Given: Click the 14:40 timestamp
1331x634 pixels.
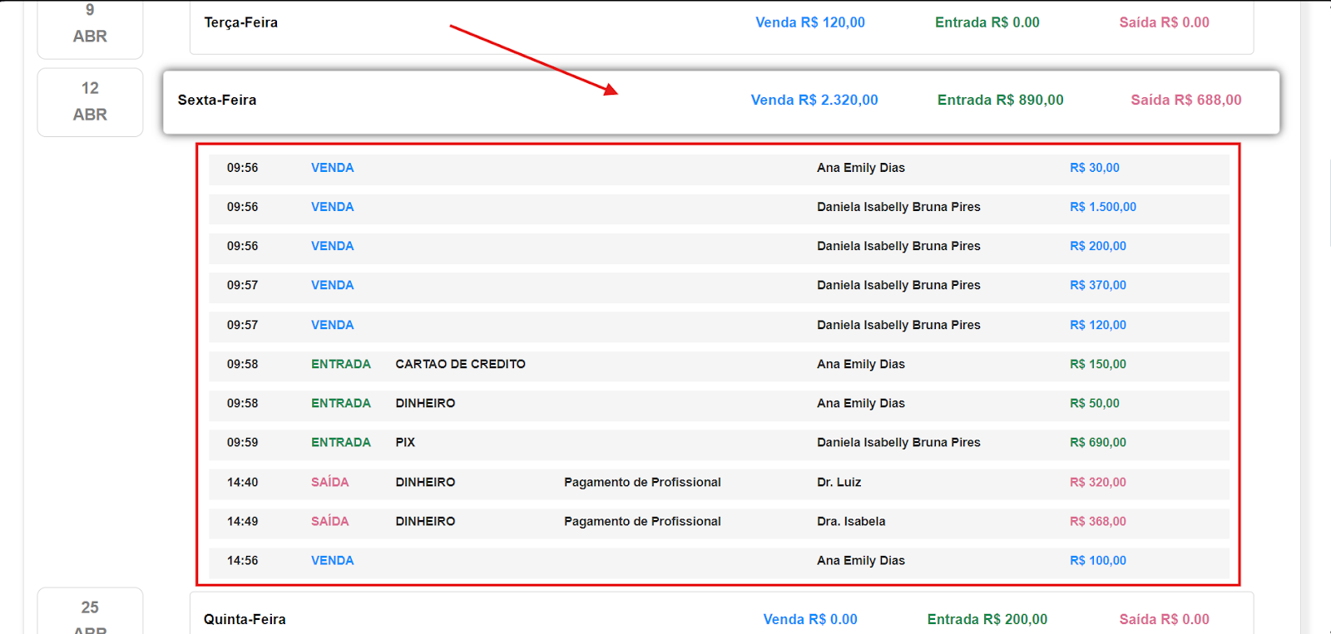Looking at the screenshot, I should coord(242,482).
